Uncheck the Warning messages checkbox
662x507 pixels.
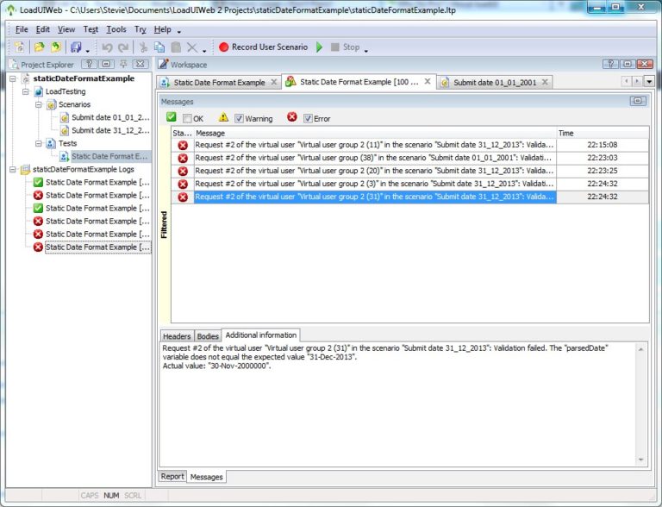(240, 119)
